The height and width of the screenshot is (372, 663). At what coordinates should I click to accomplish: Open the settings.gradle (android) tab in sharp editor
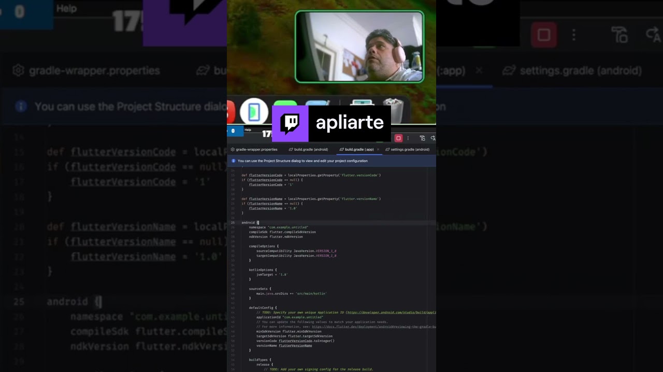click(407, 149)
